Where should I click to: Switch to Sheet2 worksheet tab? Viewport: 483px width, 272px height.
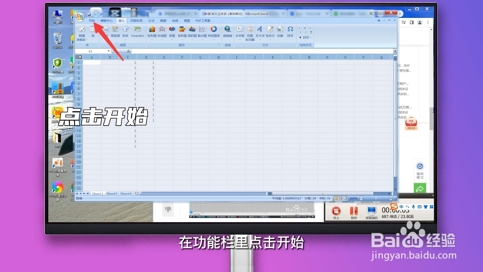[112, 193]
